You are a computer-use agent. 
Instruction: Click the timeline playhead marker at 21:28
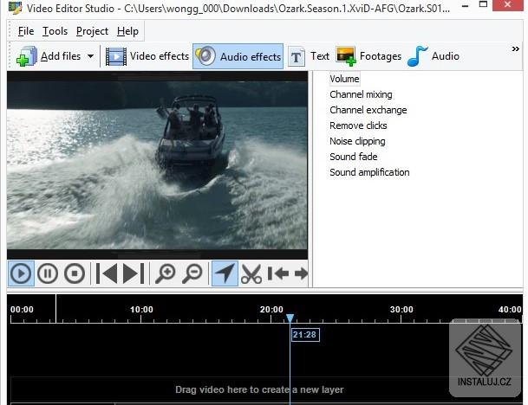(x=290, y=318)
